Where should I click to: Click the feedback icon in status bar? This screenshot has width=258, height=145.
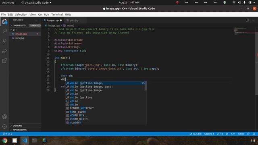248,134
